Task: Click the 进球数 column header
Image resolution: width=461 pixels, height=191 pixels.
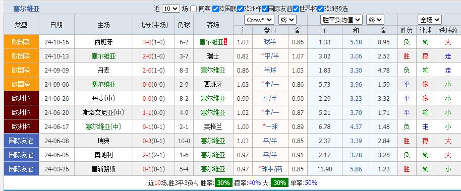Action: pyautogui.click(x=448, y=30)
